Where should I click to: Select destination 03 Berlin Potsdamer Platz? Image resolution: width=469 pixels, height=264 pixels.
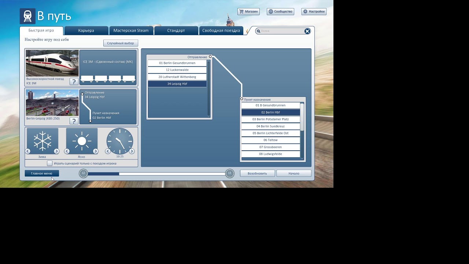tap(271, 119)
